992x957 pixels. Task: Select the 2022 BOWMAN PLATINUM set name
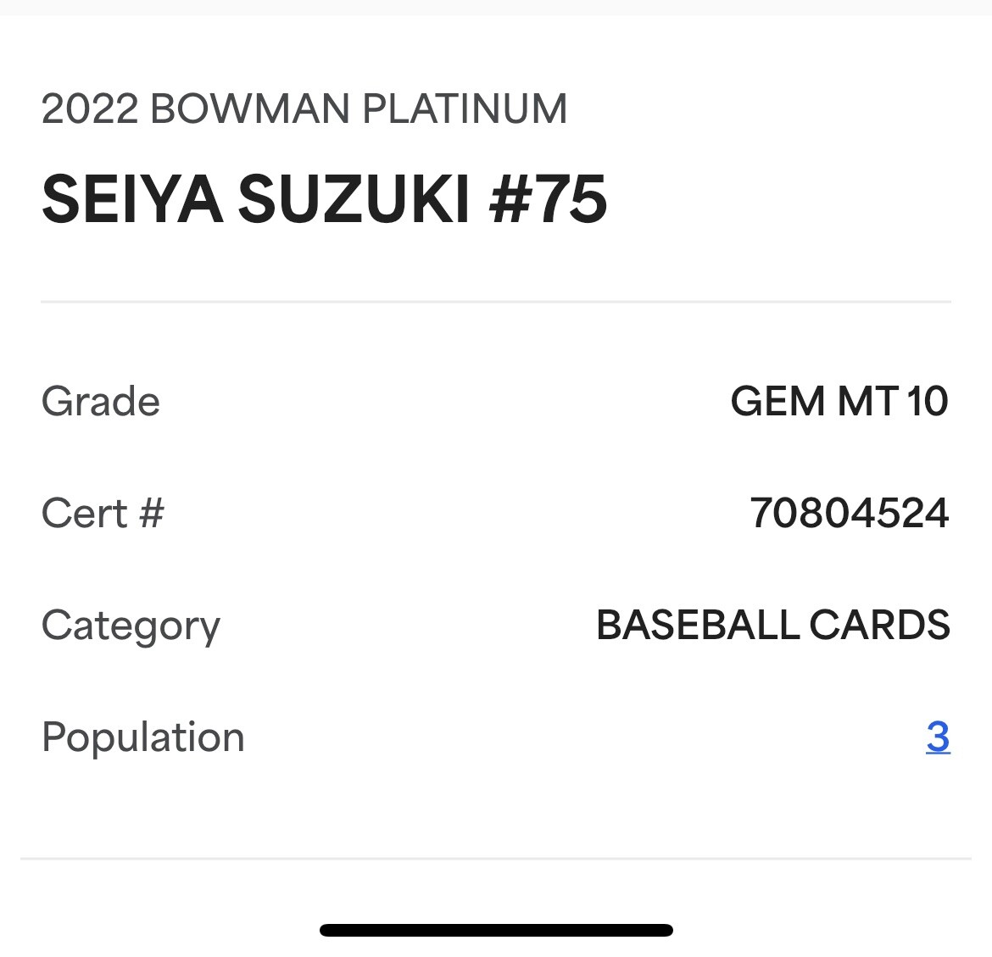point(304,109)
